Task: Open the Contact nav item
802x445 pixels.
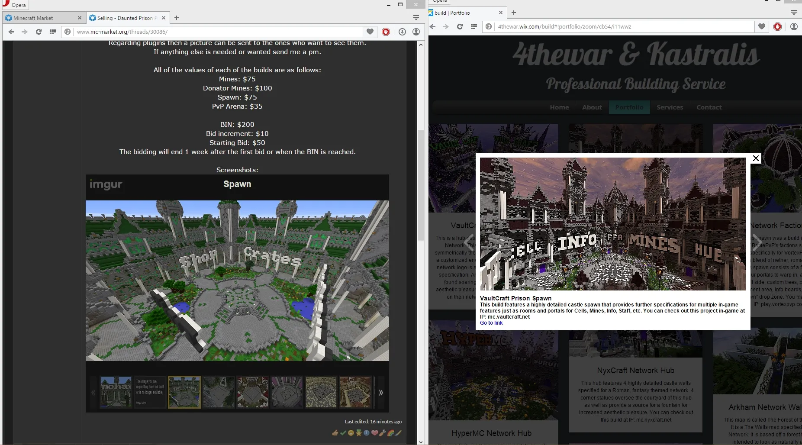Action: point(709,107)
